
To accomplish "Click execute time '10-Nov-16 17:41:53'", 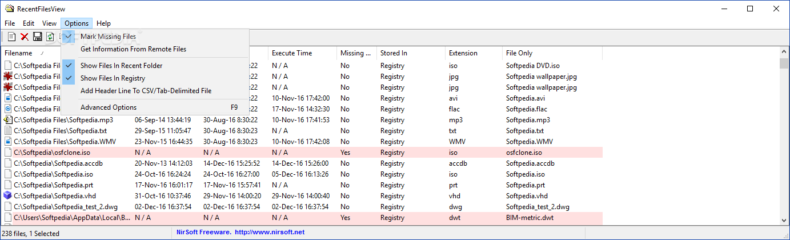I will 300,120.
